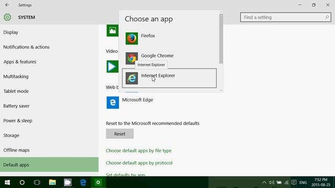
Task: Open the Store app on taskbar
Action: click(68, 182)
